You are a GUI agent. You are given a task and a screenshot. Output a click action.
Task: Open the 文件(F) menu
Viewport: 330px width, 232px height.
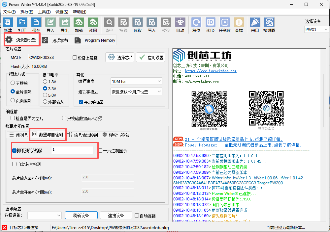tap(10, 12)
